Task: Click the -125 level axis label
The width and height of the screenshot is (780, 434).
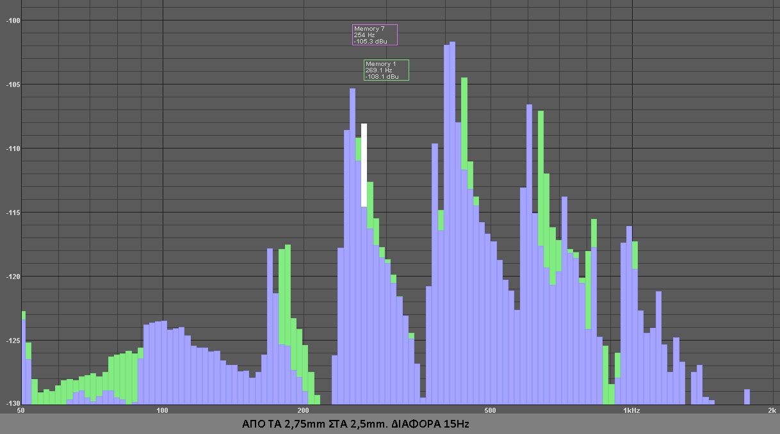Action: click(13, 341)
